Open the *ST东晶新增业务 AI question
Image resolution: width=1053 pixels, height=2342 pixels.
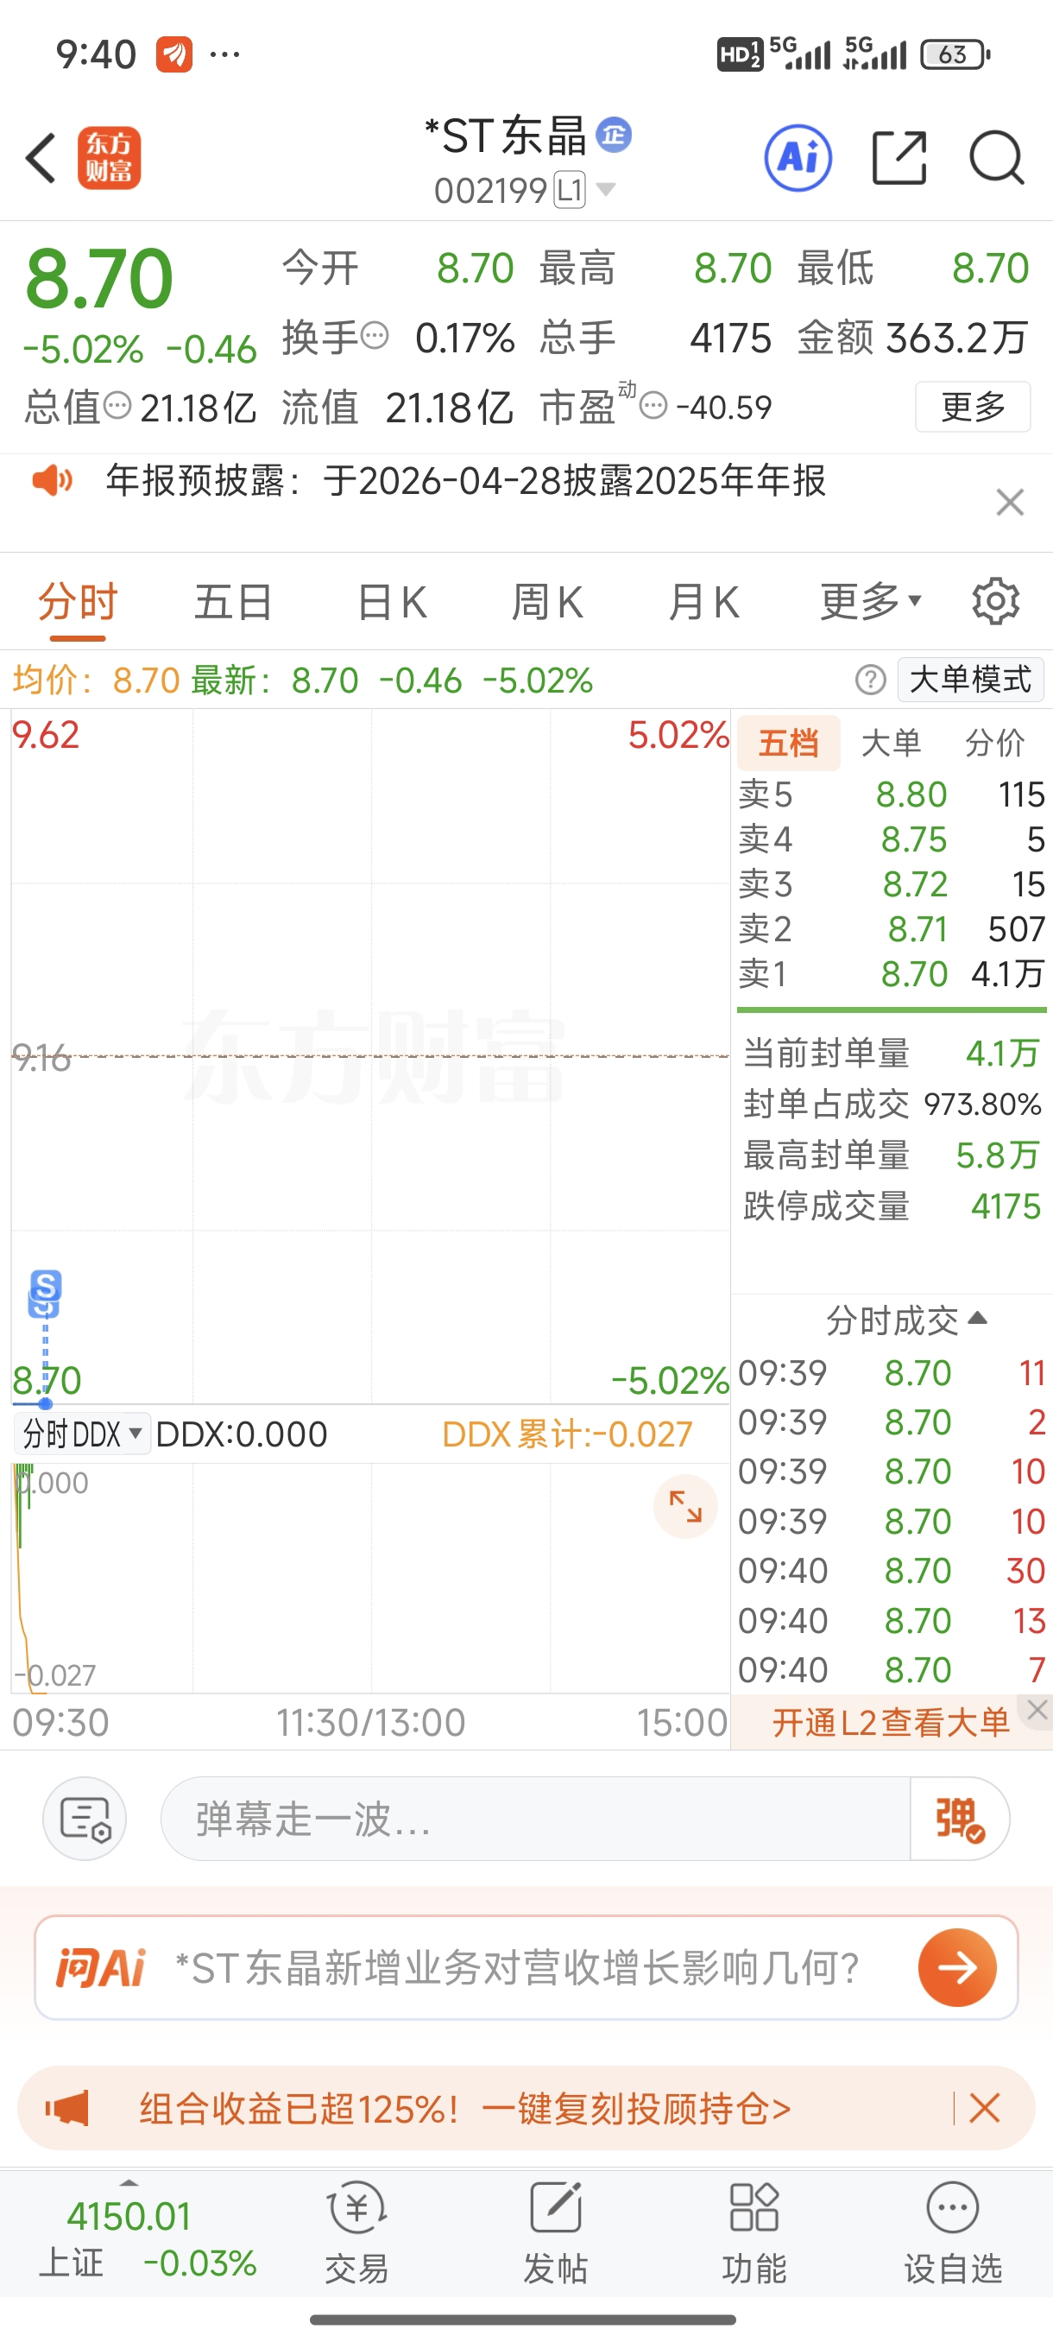point(517,1968)
